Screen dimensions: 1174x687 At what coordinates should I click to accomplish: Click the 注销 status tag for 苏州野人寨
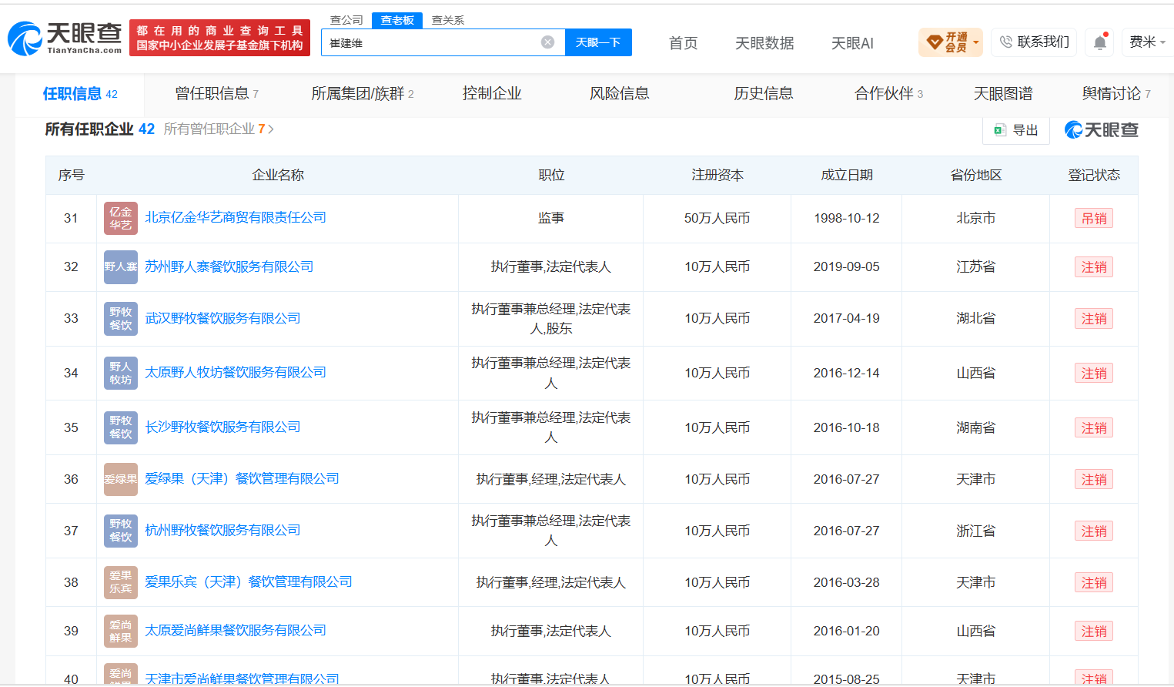(x=1094, y=267)
